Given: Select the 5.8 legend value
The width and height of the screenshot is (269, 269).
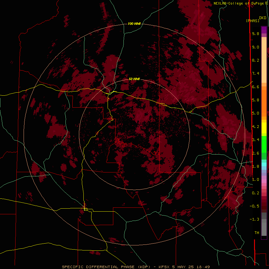Looking at the screenshot, I should pos(256,100).
